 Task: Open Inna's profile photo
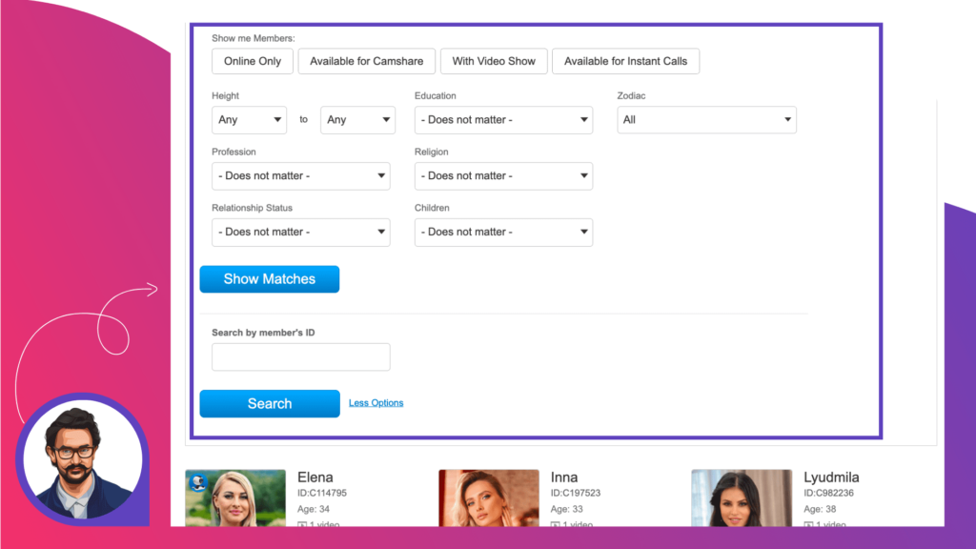489,498
